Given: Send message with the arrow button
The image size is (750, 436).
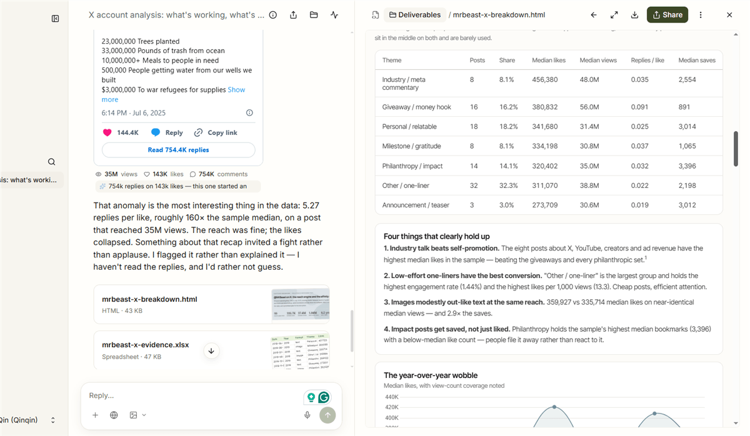Looking at the screenshot, I should (x=327, y=415).
